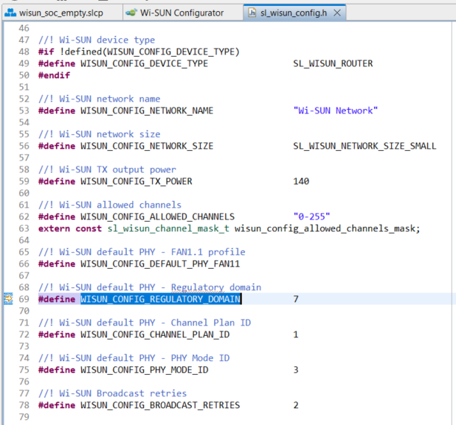Click line number 72 in the gutter

click(23, 334)
